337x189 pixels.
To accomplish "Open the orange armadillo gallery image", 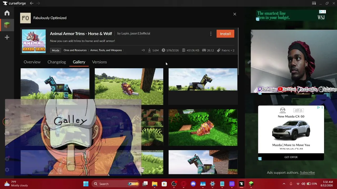I will [x=203, y=127].
